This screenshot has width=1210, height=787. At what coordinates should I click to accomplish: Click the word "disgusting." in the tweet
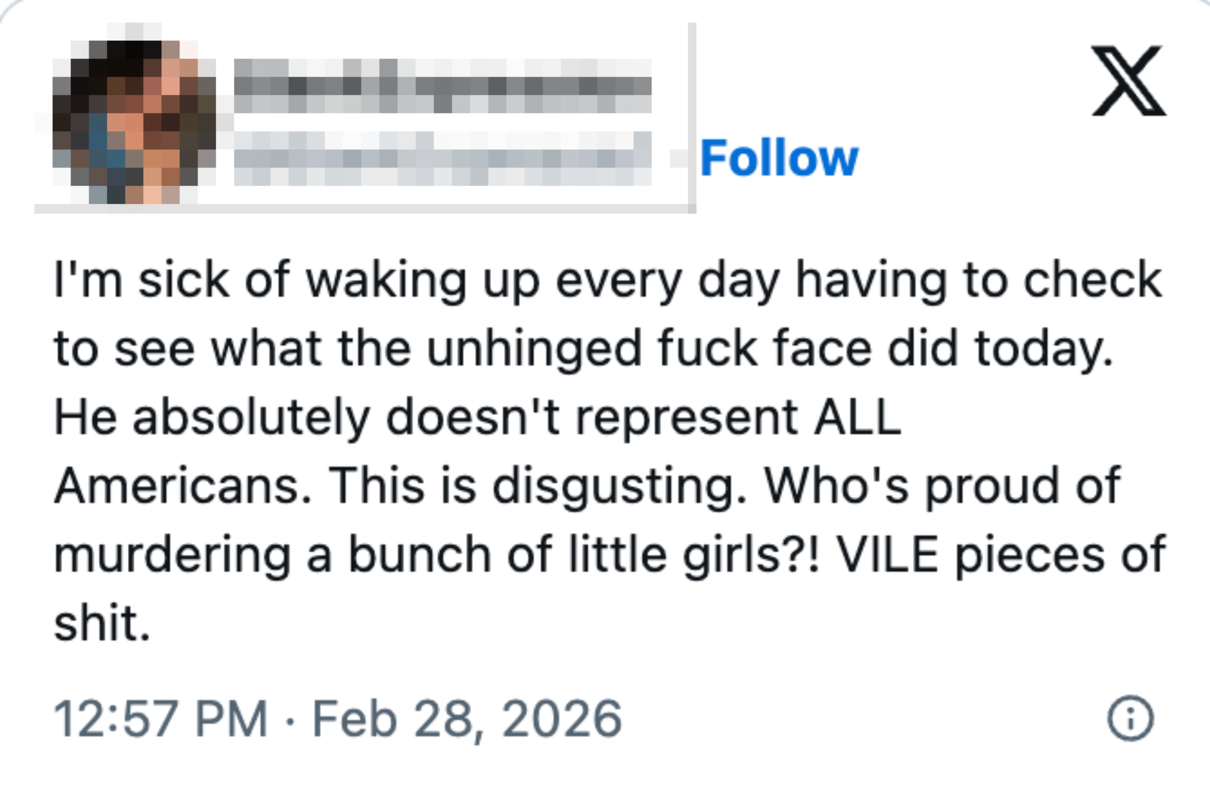click(x=619, y=487)
